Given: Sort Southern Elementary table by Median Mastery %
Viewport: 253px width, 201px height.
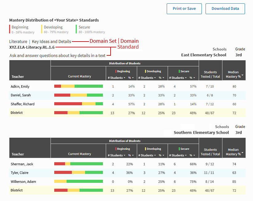Looking at the screenshot, I should (234, 152).
